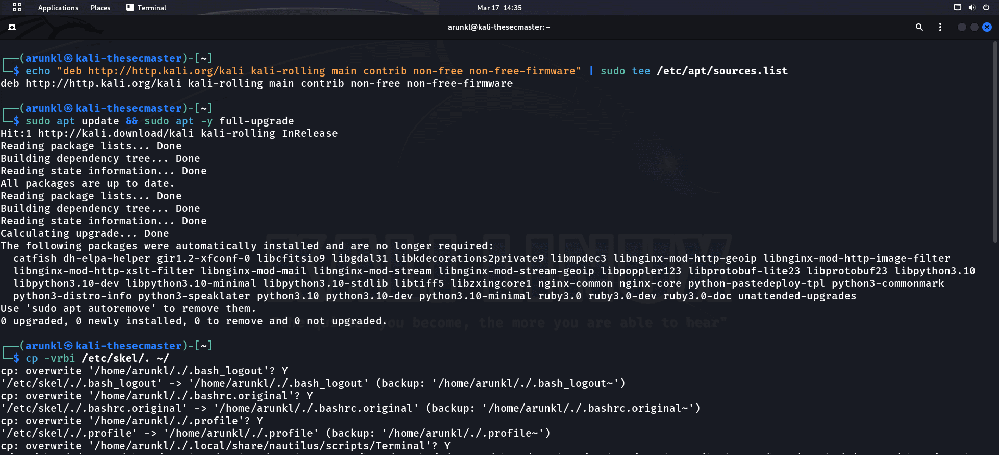Click the command cp -vrbi /etc/skel/. ~/
The height and width of the screenshot is (455, 999).
coord(97,358)
